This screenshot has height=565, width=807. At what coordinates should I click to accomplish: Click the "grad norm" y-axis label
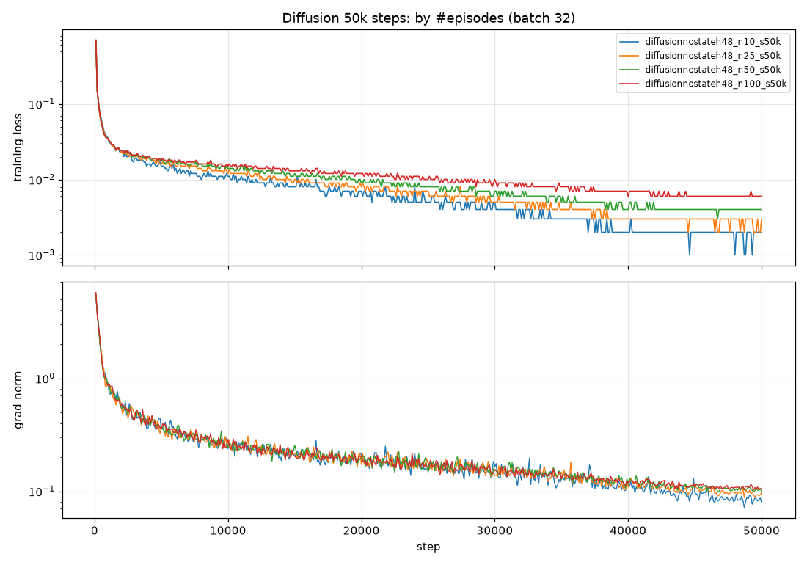click(18, 400)
